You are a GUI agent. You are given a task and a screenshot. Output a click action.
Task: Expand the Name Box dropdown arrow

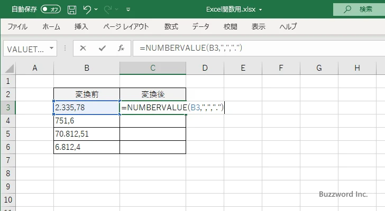[52, 48]
